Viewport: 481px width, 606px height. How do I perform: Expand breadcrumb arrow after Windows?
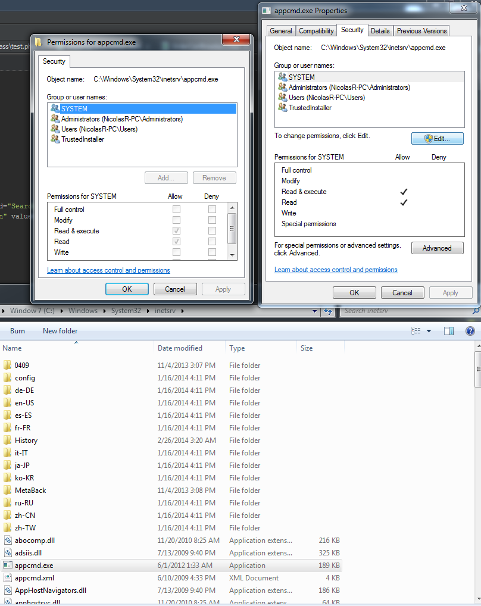104,311
